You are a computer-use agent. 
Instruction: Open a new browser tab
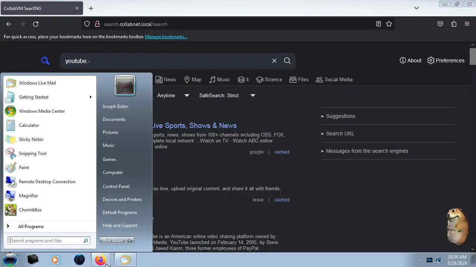click(x=91, y=8)
